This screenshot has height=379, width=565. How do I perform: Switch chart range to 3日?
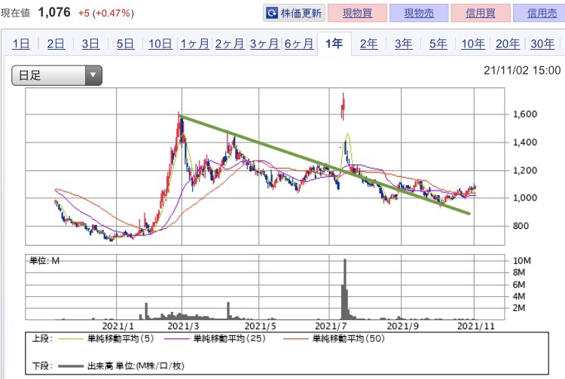pyautogui.click(x=90, y=44)
